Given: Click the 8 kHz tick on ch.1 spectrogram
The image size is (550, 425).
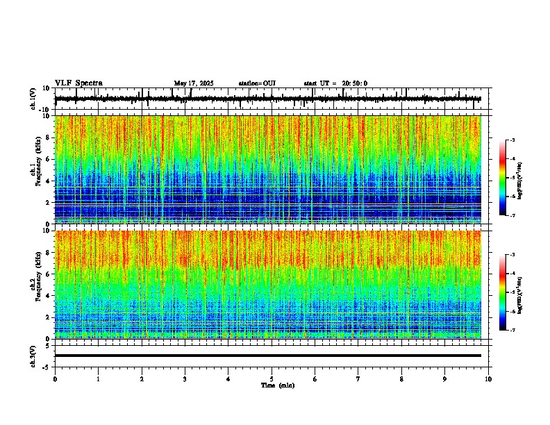Looking at the screenshot, I should [49, 137].
